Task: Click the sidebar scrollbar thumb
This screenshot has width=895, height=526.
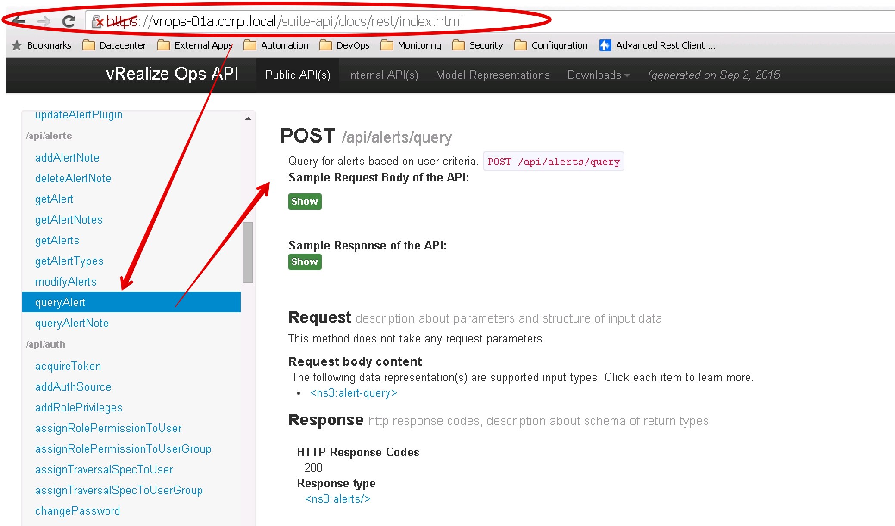Action: (x=248, y=252)
